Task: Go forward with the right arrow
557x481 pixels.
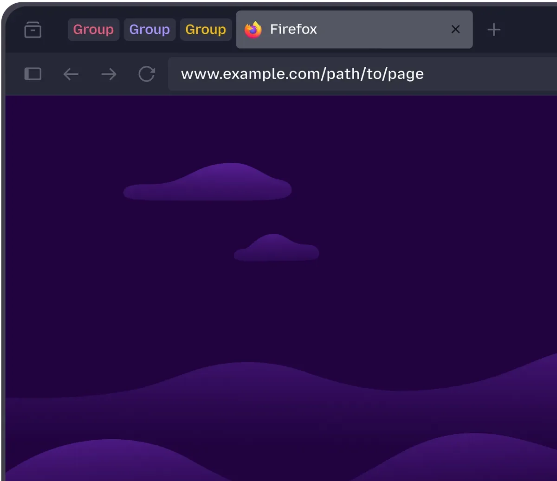Action: [109, 74]
